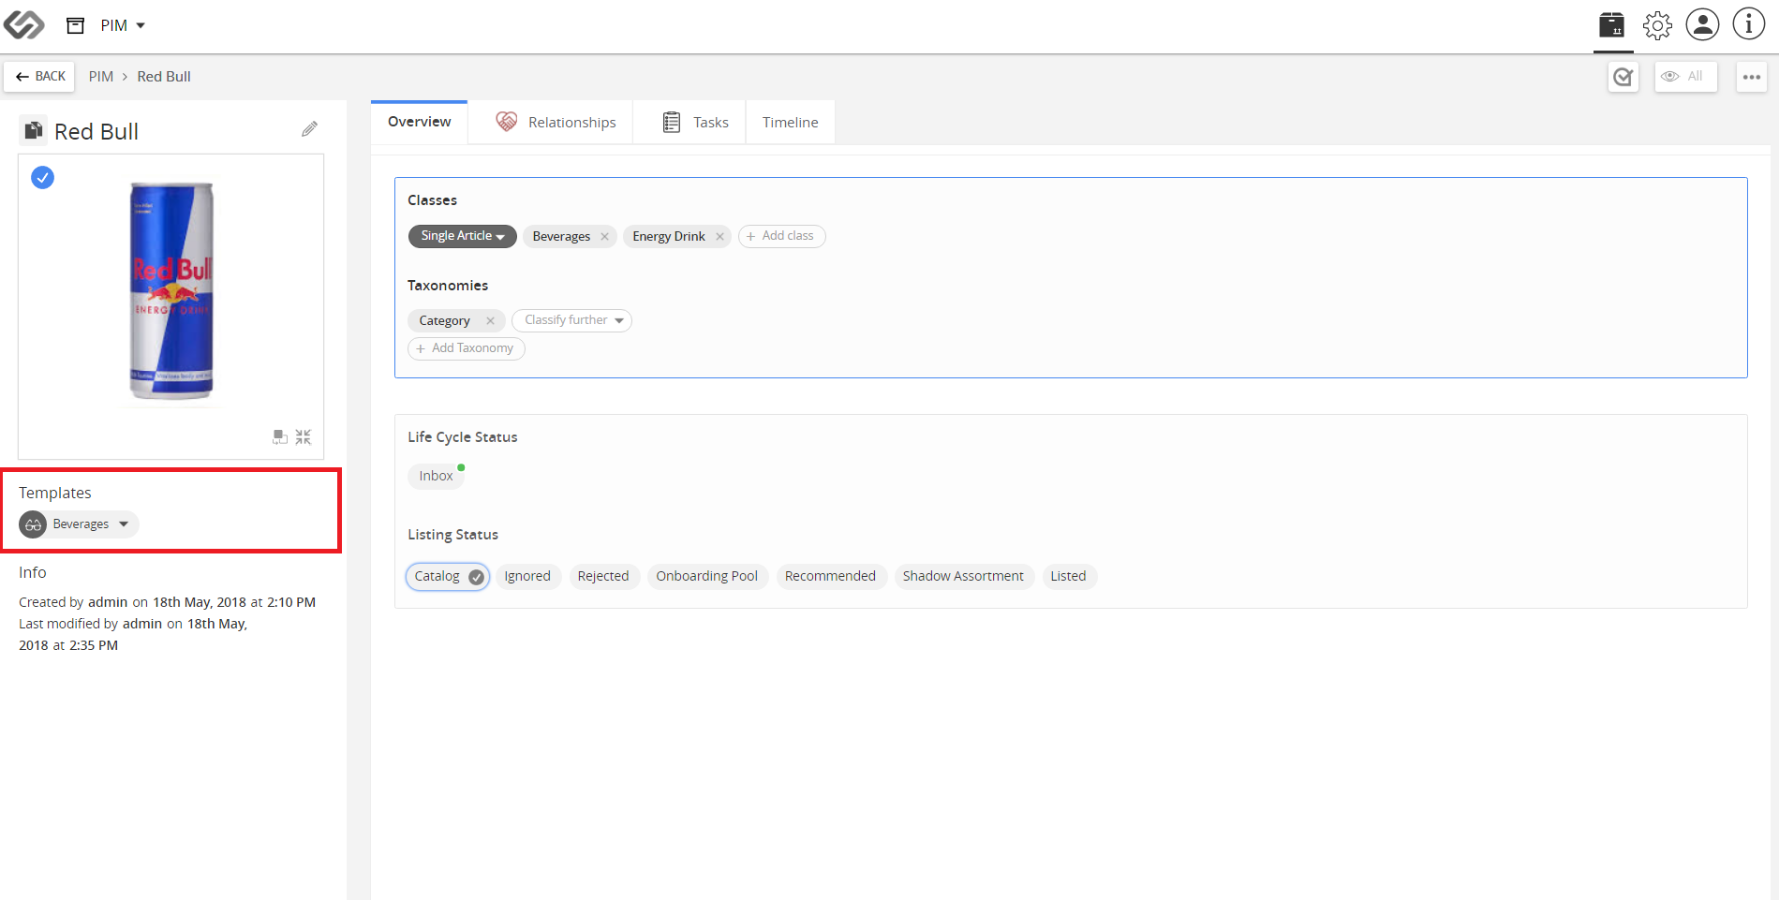Click Add Taxonomy button
Screen dimensions: 1779x900
click(467, 348)
